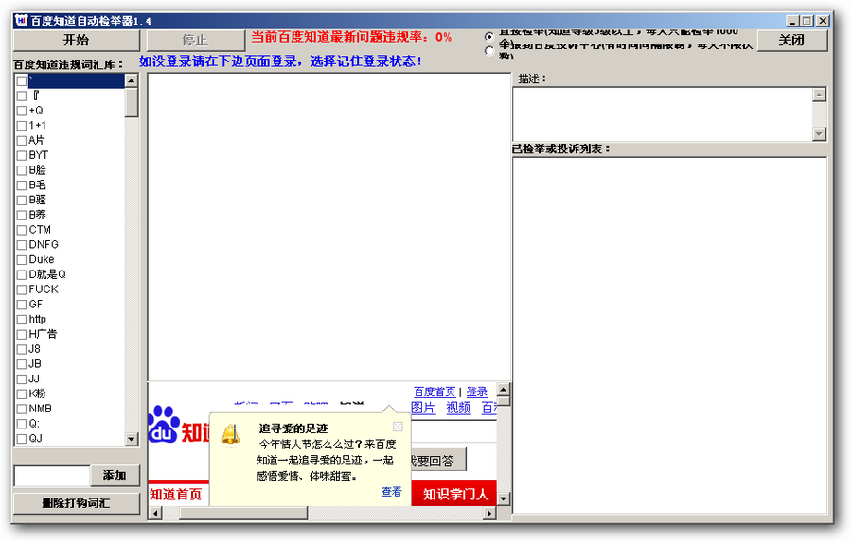852x542 pixels.
Task: Focus the new word input field
Action: pyautogui.click(x=52, y=476)
